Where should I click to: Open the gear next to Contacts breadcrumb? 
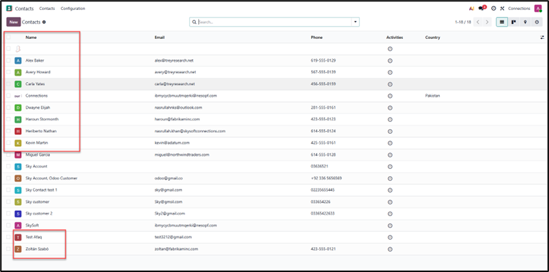[x=44, y=22]
